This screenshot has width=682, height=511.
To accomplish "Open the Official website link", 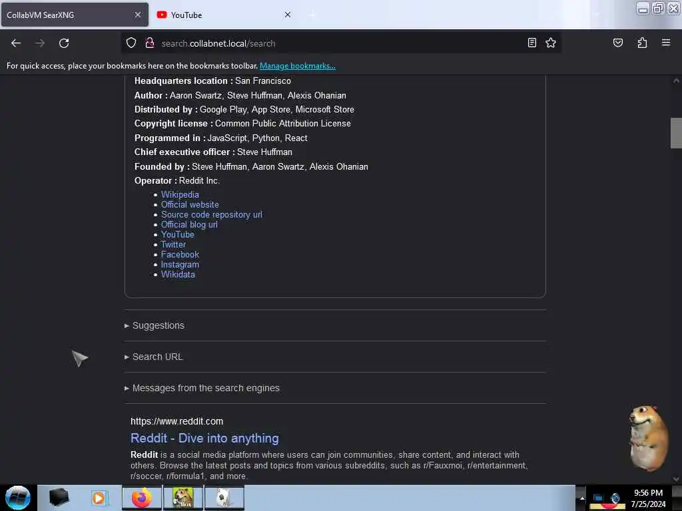I will point(190,205).
